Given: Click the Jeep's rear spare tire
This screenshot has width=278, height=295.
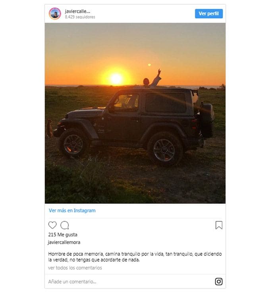Looking at the screenshot, I should tap(207, 121).
